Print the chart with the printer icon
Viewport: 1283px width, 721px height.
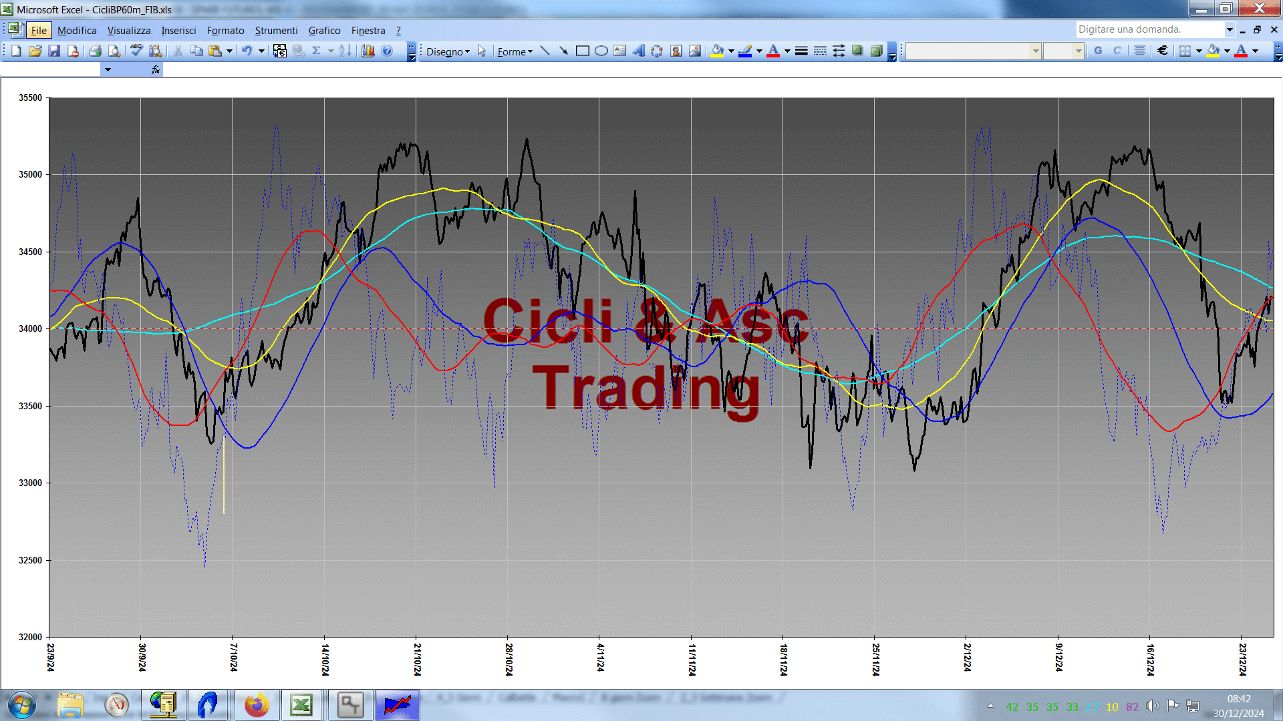(x=95, y=51)
